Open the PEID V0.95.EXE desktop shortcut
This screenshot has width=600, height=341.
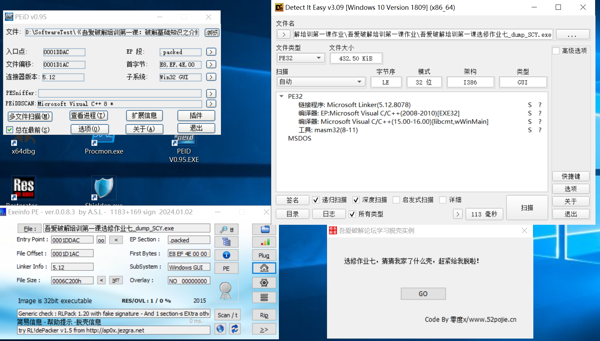(184, 149)
